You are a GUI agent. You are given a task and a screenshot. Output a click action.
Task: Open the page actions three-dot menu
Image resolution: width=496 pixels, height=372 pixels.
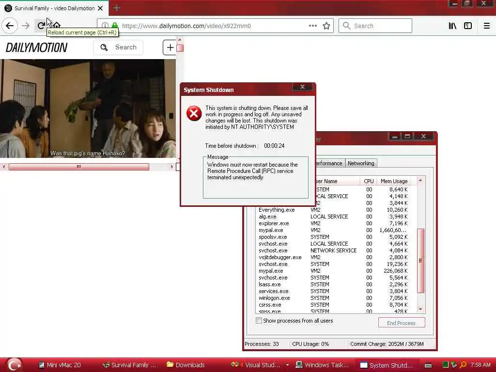(x=312, y=26)
